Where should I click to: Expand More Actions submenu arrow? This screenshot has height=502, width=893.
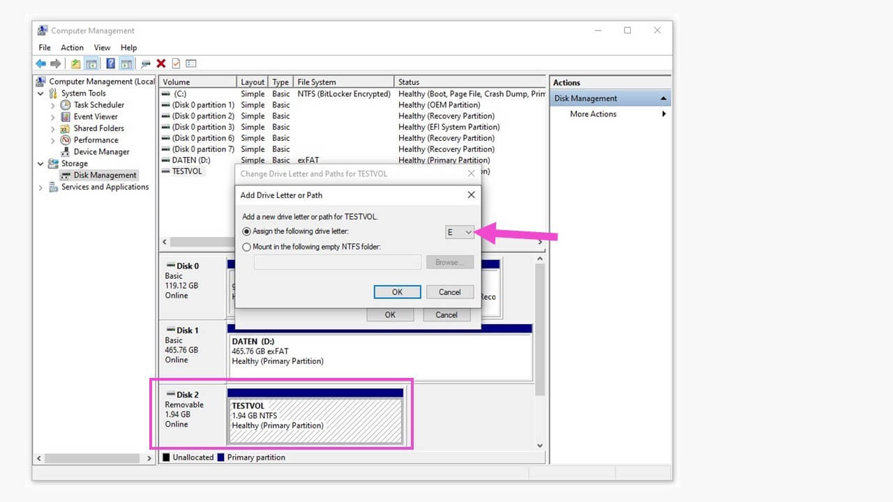pos(664,114)
